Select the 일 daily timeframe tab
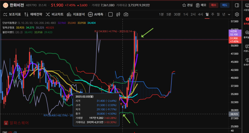The image size is (249, 133). pos(207,14)
